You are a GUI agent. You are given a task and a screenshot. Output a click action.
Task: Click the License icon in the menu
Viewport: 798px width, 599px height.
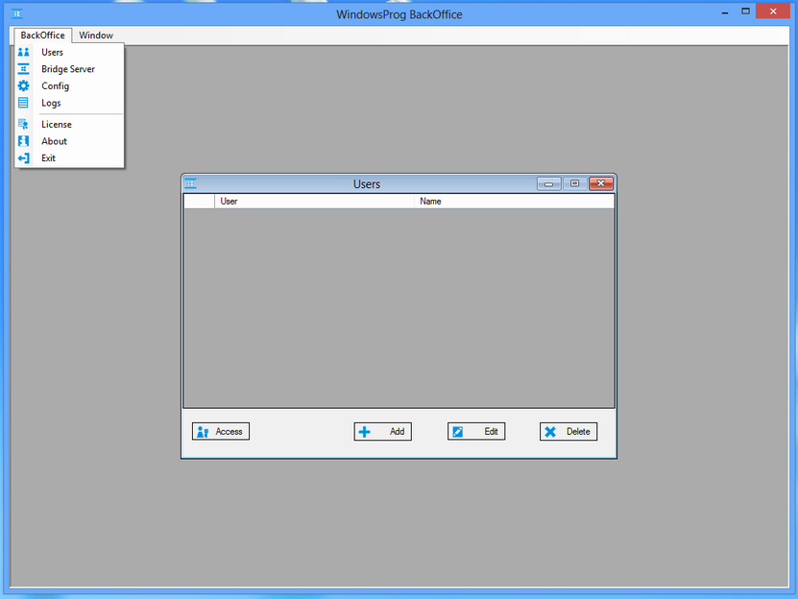(23, 124)
